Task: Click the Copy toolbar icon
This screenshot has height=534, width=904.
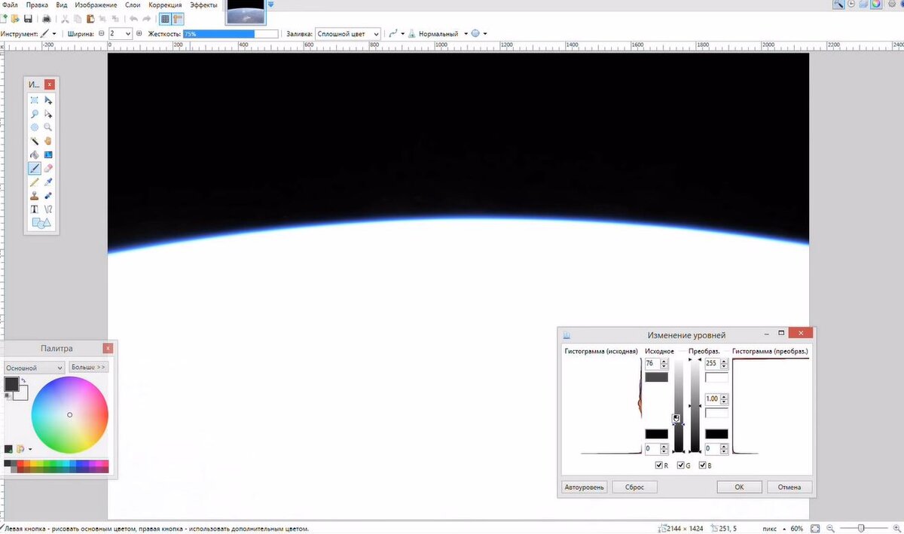Action: [78, 18]
